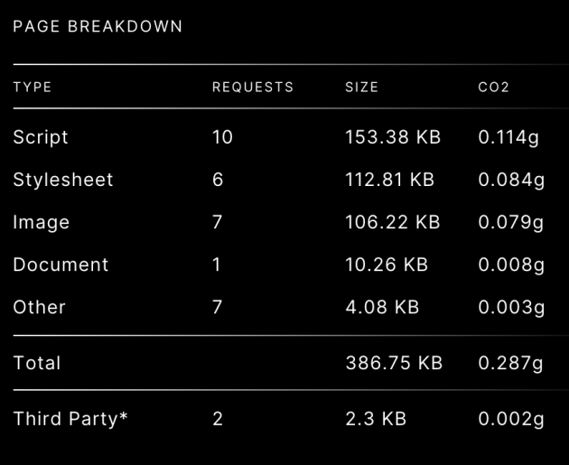Click the CO2 column header

[493, 87]
